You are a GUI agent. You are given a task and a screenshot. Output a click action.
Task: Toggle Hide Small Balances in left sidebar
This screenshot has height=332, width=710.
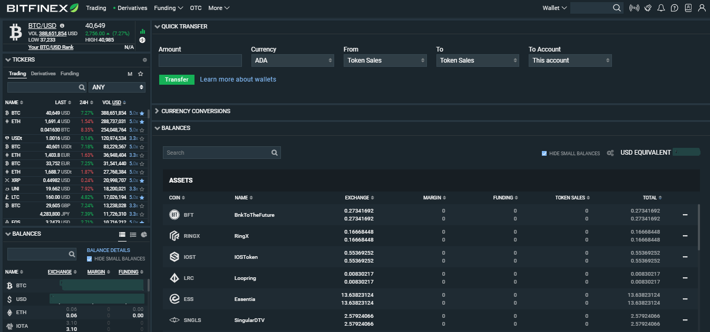89,259
